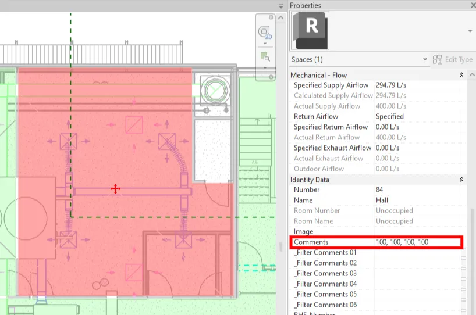
Task: Click the Edit Type button
Action: [x=452, y=59]
